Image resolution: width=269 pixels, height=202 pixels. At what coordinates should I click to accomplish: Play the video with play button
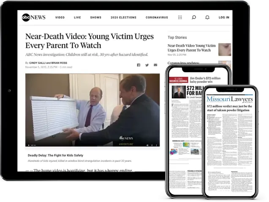pos(29,145)
